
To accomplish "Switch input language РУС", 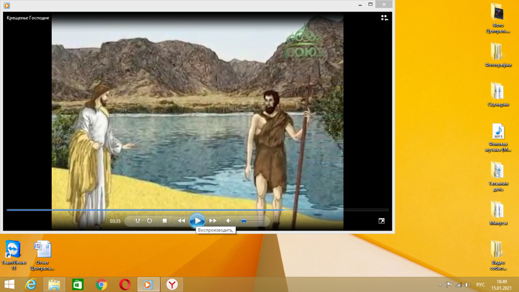I will pos(480,285).
